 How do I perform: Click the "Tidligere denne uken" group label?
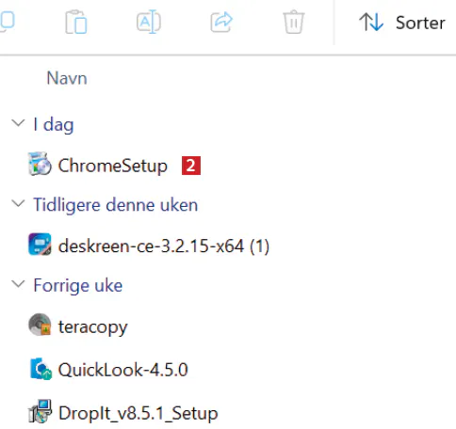point(116,205)
